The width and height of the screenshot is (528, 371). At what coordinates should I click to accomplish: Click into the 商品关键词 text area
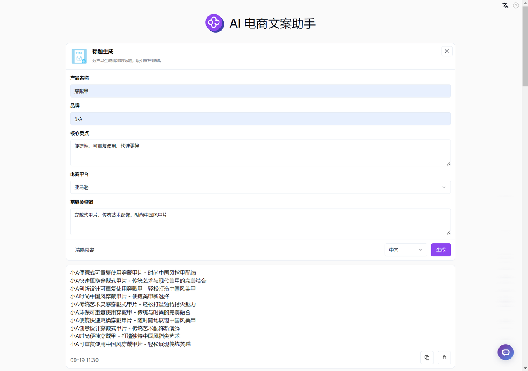(260, 222)
